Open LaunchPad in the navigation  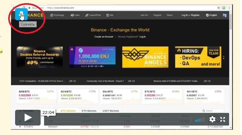pyautogui.click(x=93, y=15)
